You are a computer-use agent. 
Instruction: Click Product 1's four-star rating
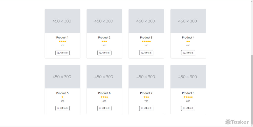(x=62, y=42)
